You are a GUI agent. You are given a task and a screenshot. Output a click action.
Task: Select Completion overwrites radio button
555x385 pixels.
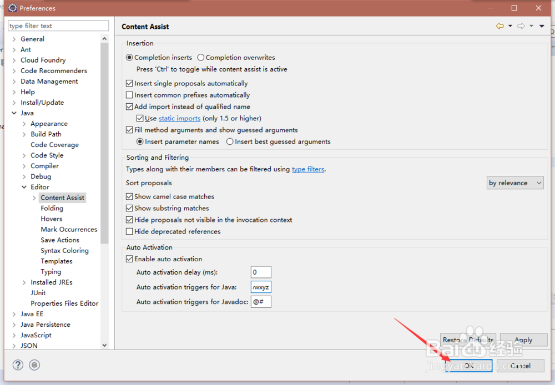coord(201,57)
